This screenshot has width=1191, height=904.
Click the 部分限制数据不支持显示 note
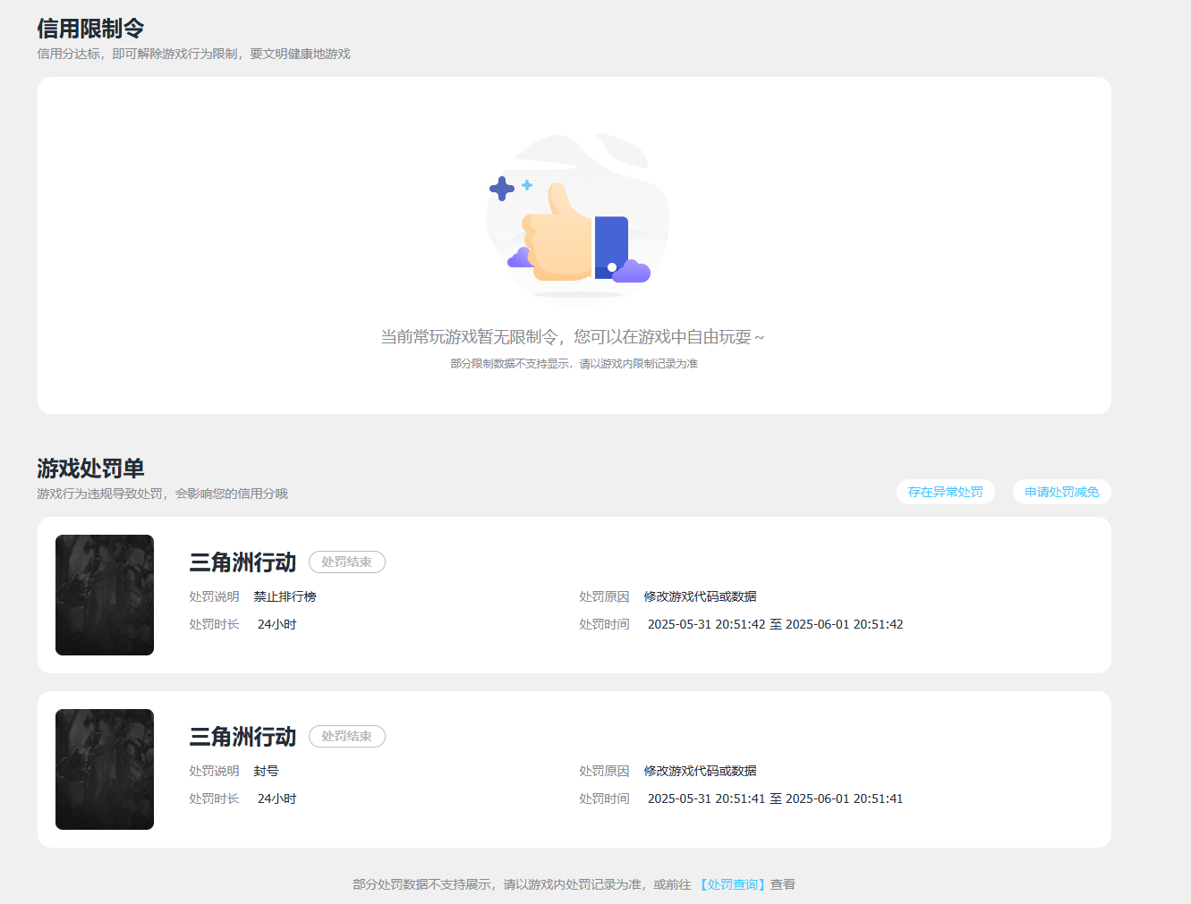(x=574, y=364)
